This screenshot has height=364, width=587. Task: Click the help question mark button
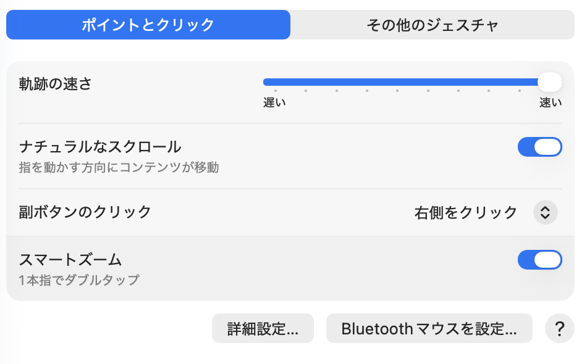tap(560, 329)
